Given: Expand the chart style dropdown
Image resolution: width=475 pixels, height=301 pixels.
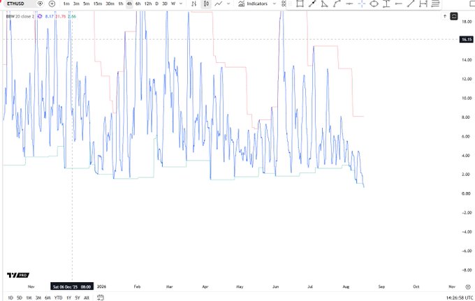Looking at the screenshot, I should pos(228,3).
